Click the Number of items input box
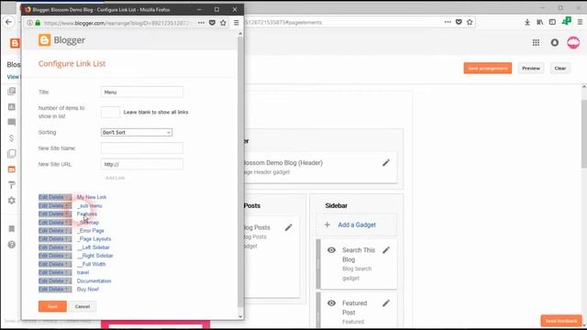 pyautogui.click(x=110, y=112)
